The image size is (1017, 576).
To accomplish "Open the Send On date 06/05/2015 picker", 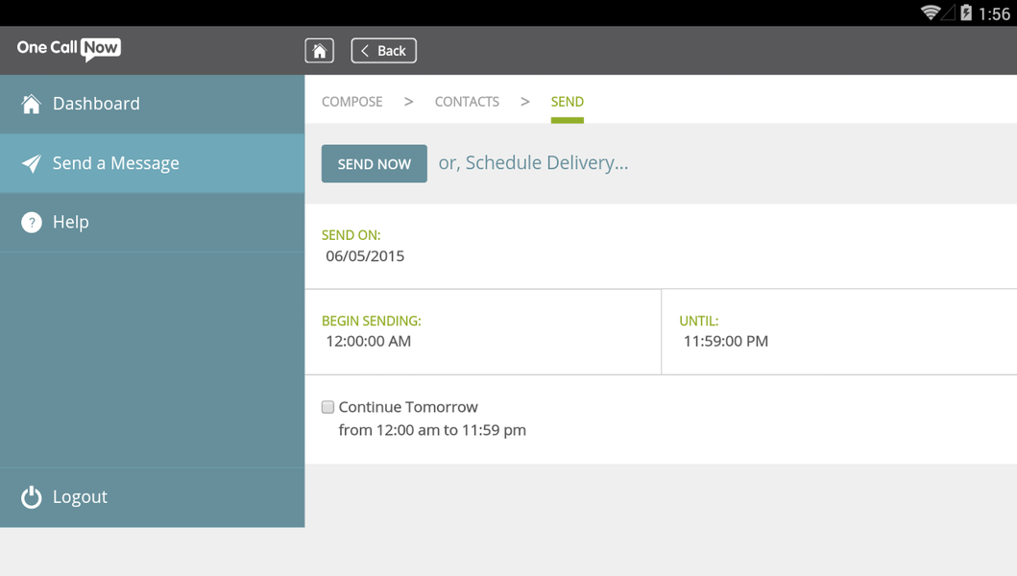I will tap(365, 256).
